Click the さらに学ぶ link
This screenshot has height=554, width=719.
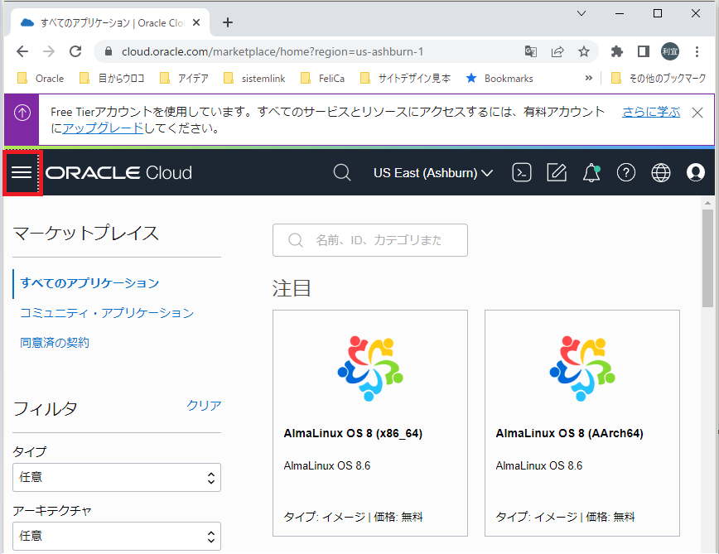tap(651, 112)
